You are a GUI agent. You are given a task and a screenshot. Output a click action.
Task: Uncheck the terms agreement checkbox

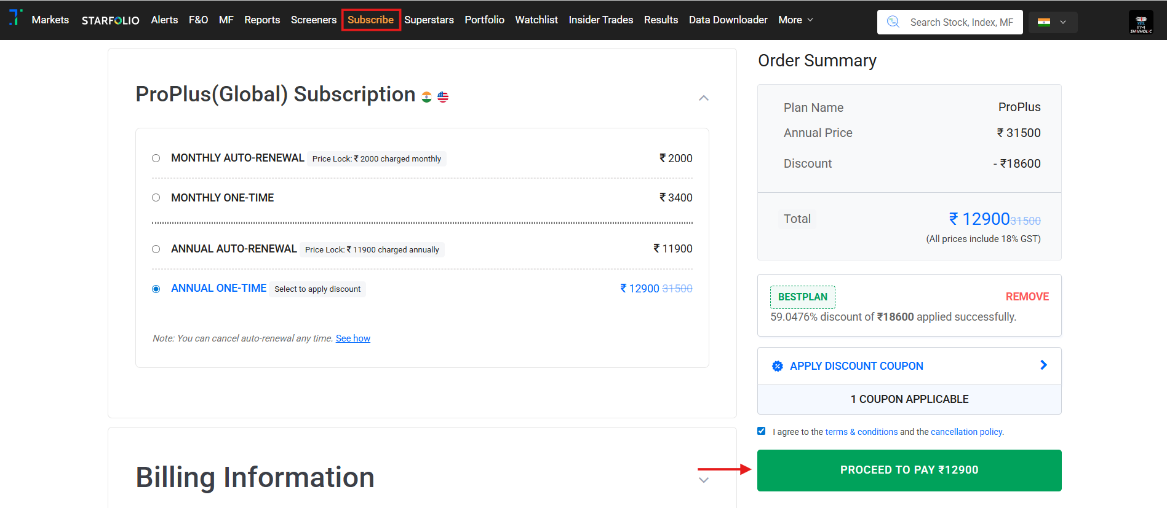tap(762, 431)
